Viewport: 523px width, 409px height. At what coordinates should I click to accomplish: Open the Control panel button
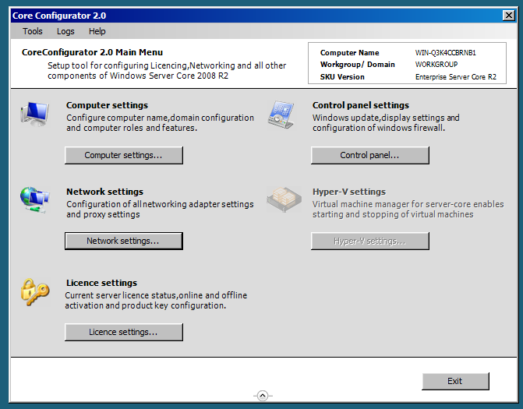370,155
